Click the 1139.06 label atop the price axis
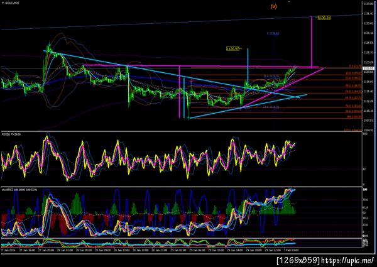Screen dimensions: 377x267 pyautogui.click(x=368, y=4)
